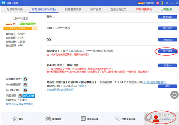Click the 创客工具箱 app logo icon
This screenshot has width=179, height=125.
pyautogui.click(x=4, y=3)
